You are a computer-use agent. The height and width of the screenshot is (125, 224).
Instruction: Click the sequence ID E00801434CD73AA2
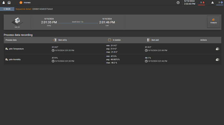pos(43,9)
